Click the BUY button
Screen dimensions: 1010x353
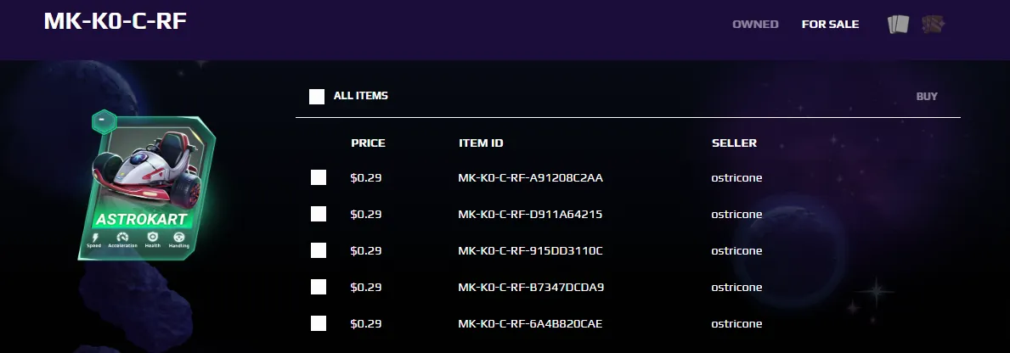[927, 97]
